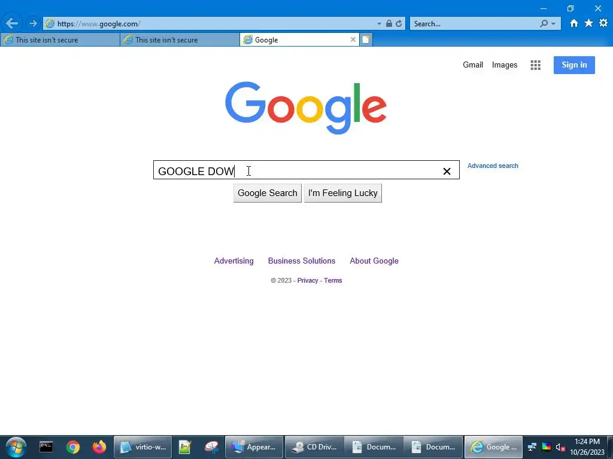The height and width of the screenshot is (459, 613).
Task: Open Favorites star icon
Action: pos(588,23)
